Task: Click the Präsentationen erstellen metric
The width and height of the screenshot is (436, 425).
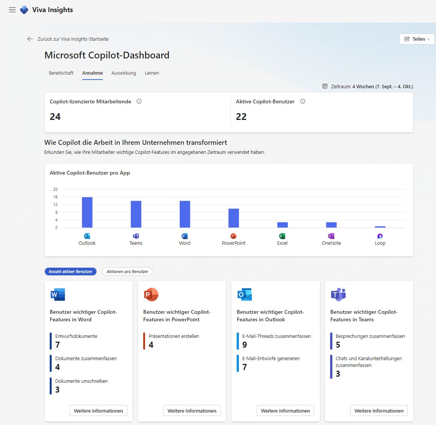Action: (x=171, y=341)
